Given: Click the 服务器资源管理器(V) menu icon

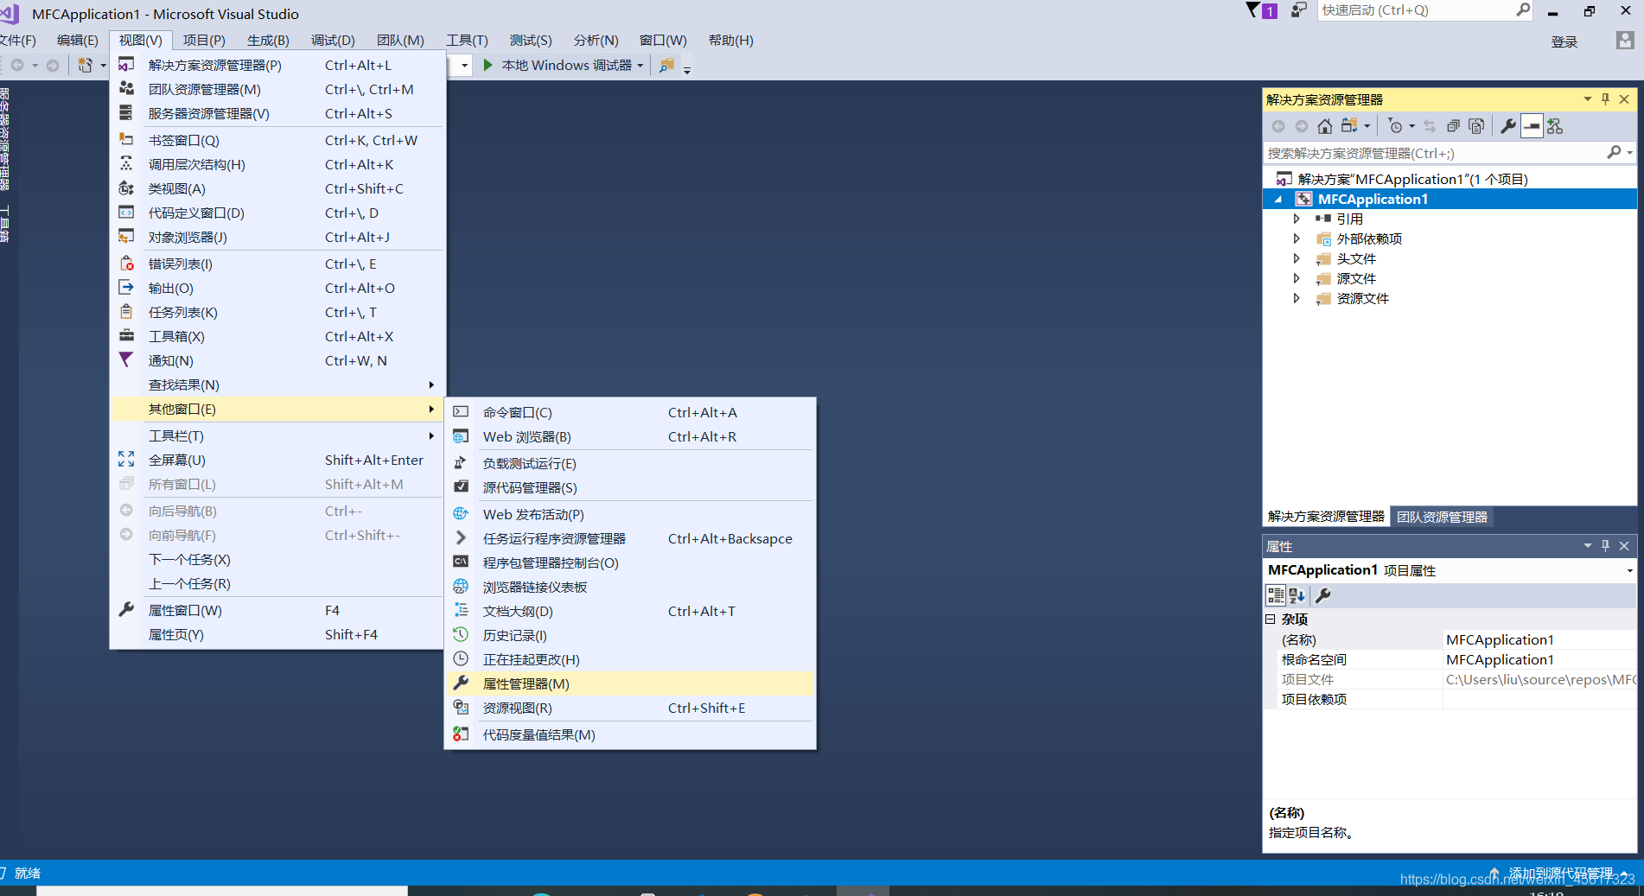Looking at the screenshot, I should click(126, 113).
